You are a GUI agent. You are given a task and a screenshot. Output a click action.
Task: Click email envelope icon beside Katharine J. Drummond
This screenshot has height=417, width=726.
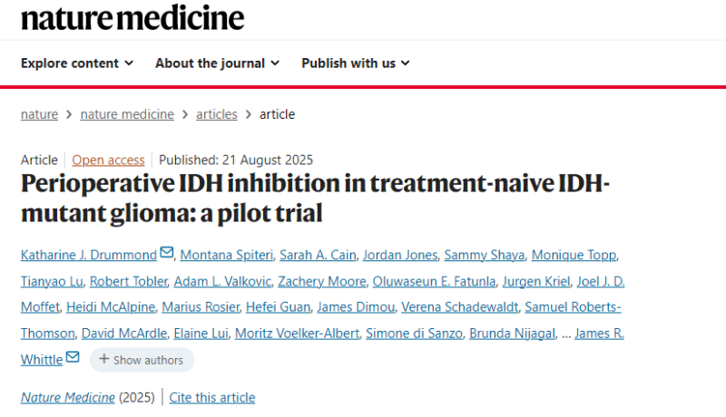tap(167, 252)
